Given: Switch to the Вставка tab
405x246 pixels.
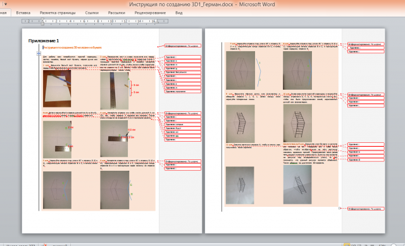Looking at the screenshot, I should coord(23,13).
